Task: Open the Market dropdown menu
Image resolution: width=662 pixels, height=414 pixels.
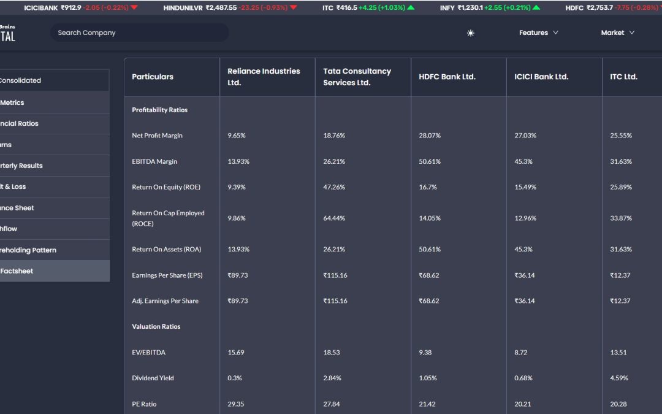Action: click(x=617, y=33)
